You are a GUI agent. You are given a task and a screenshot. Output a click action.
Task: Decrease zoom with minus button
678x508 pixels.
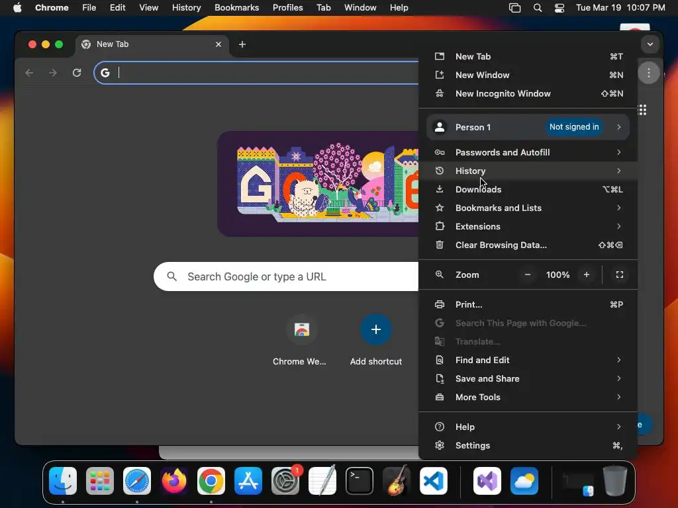[528, 275]
